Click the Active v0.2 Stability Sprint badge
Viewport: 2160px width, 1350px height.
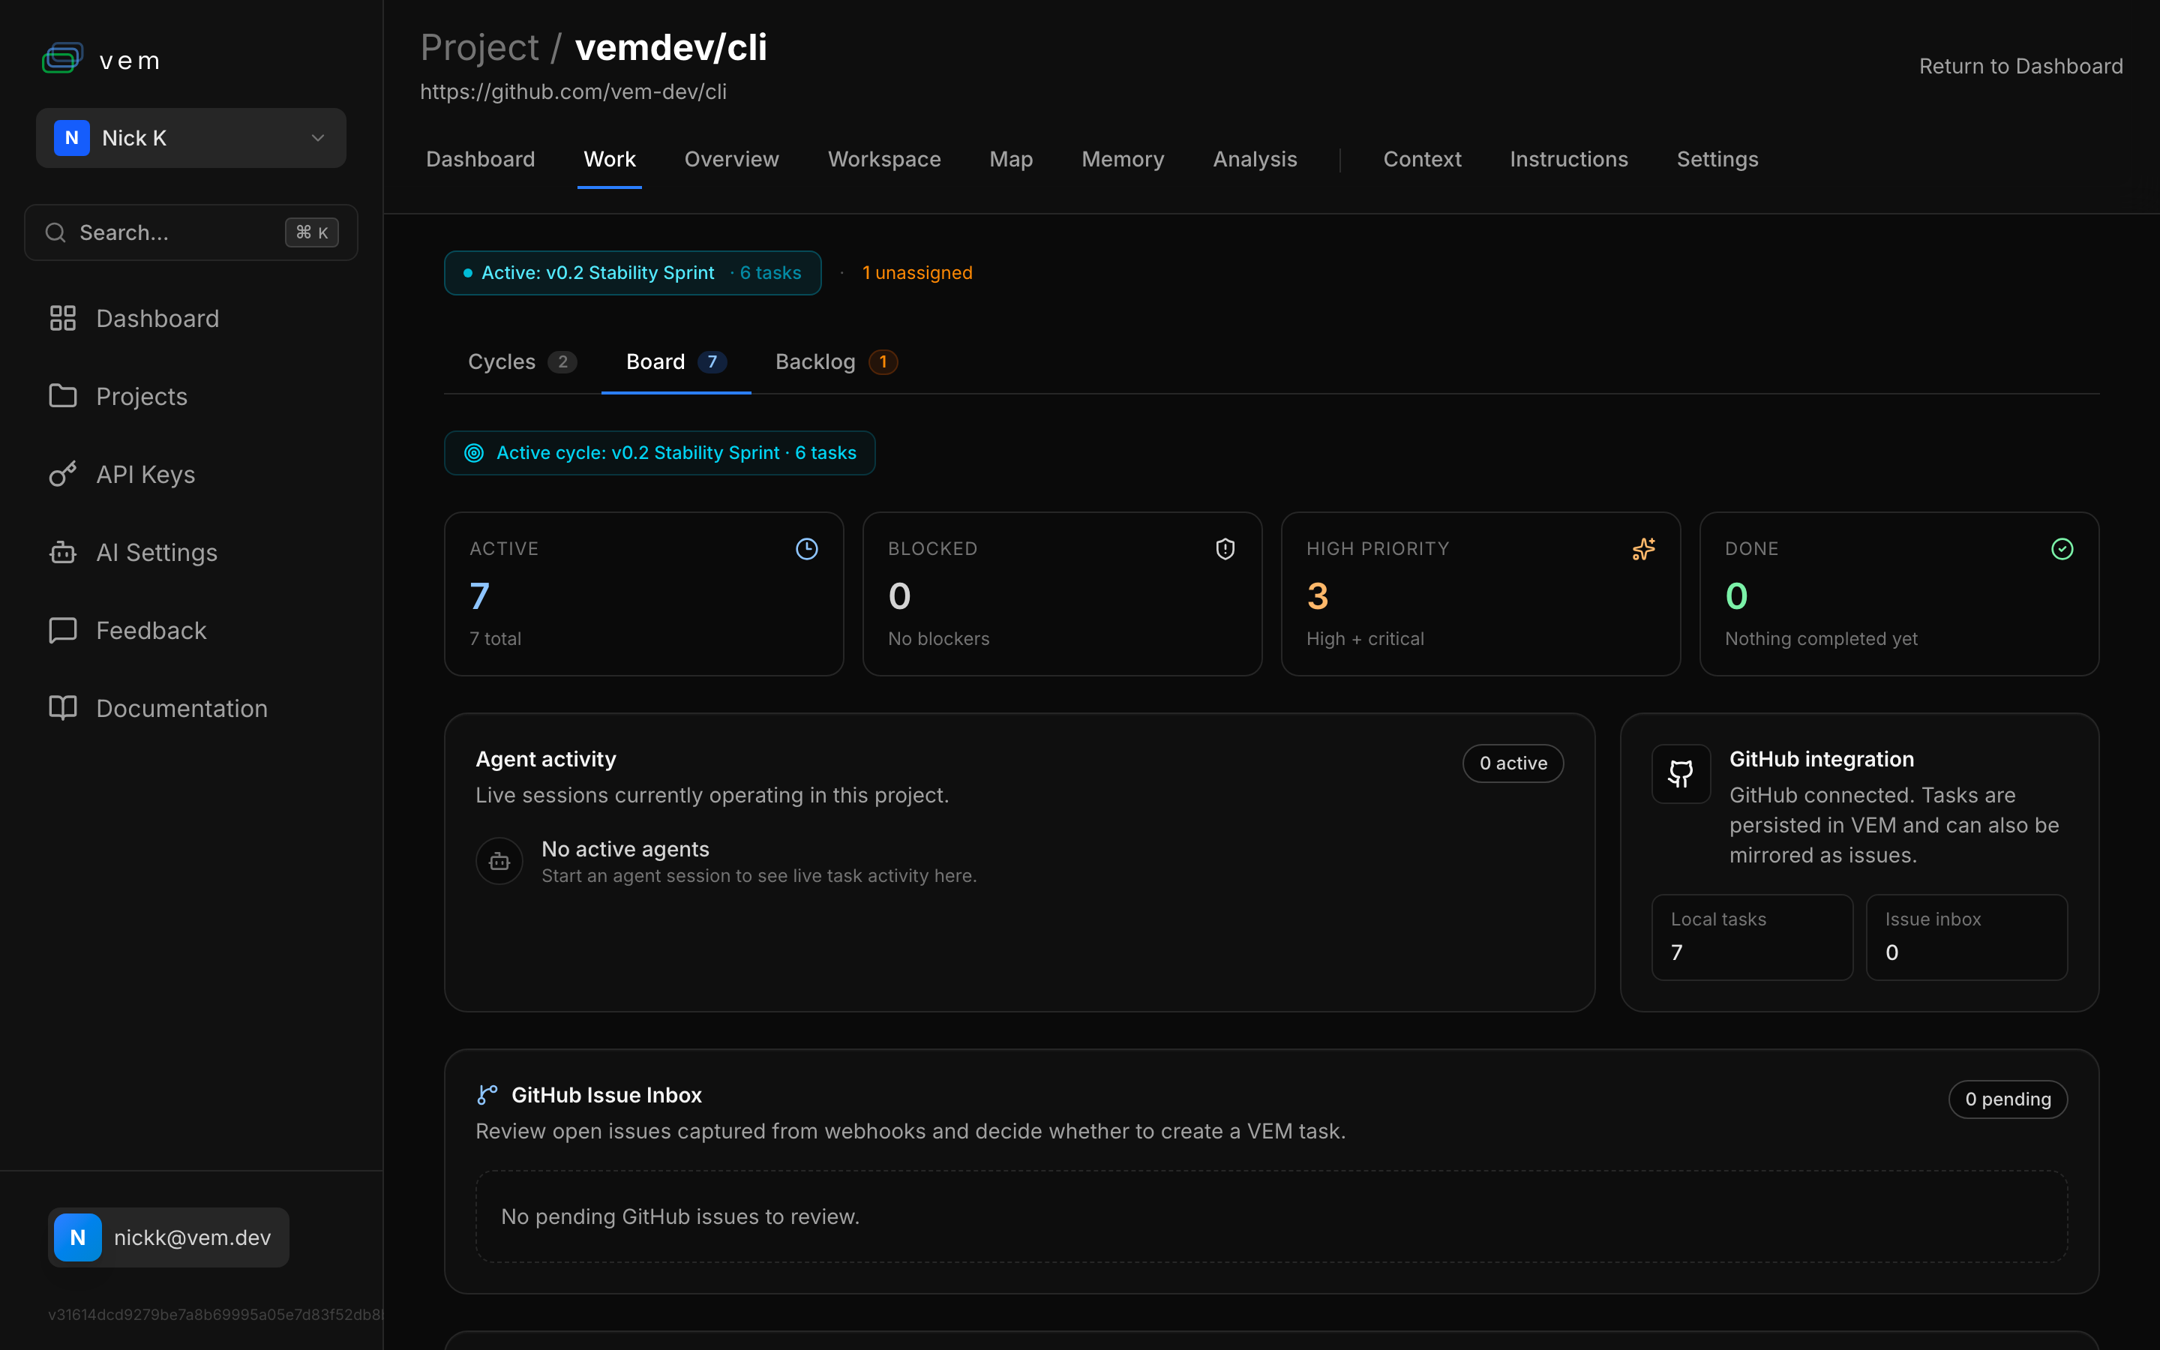[632, 272]
